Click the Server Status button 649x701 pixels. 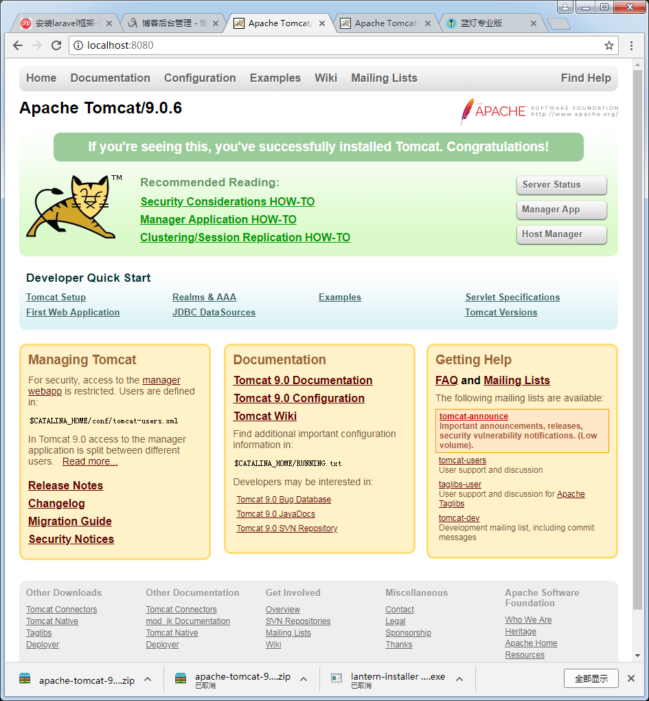[x=562, y=185]
